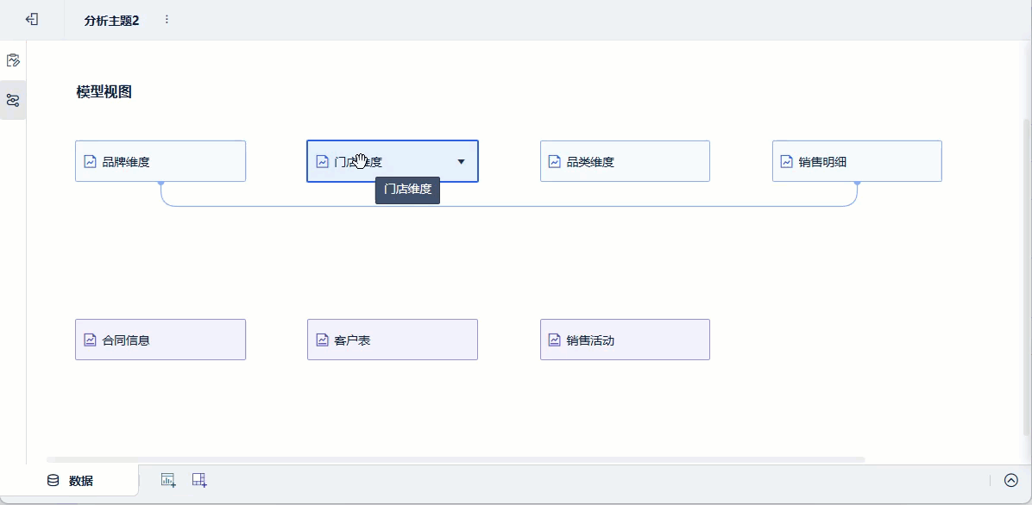The width and height of the screenshot is (1032, 505).
Task: Select the model flow icon in the sidebar
Action: (12, 100)
